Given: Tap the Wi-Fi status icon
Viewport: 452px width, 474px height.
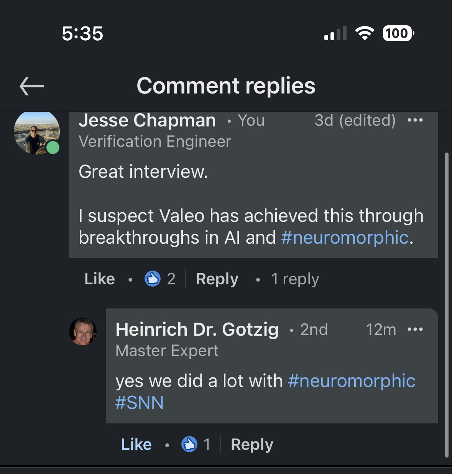Looking at the screenshot, I should (x=365, y=33).
